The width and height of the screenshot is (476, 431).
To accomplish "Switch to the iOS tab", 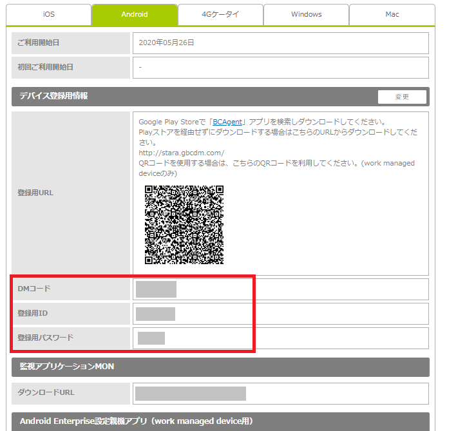I will [48, 14].
